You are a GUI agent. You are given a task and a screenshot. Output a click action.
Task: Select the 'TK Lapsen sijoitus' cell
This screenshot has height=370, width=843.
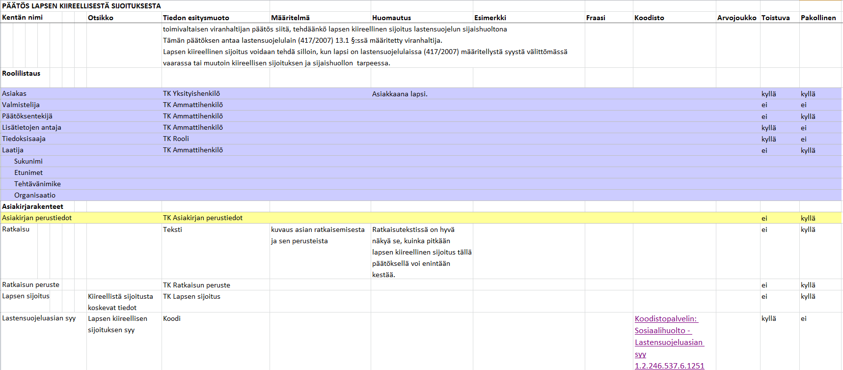[x=191, y=296]
